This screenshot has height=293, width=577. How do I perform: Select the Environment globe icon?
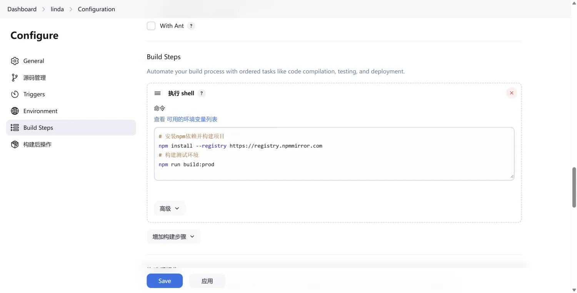point(15,111)
